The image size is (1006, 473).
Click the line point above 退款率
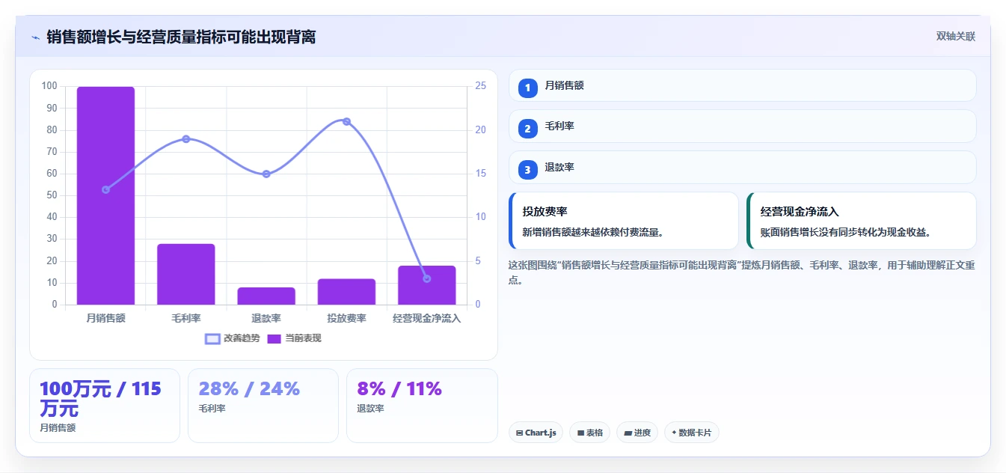[x=266, y=174]
